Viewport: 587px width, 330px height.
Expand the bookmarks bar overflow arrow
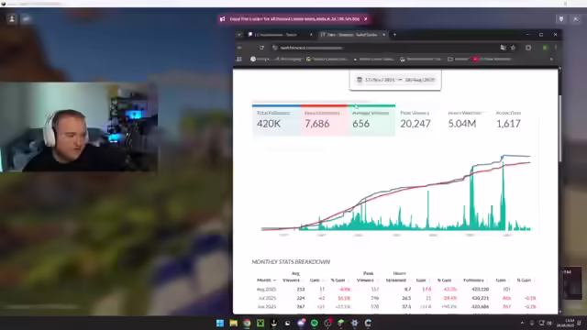(551, 59)
